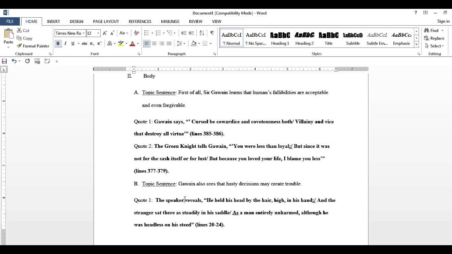Click Clear All Formatting eraser icon
The width and height of the screenshot is (452, 254).
pyautogui.click(x=137, y=33)
